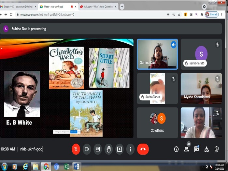Click the presented slide area
The height and width of the screenshot is (171, 228).
pyautogui.click(x=66, y=88)
